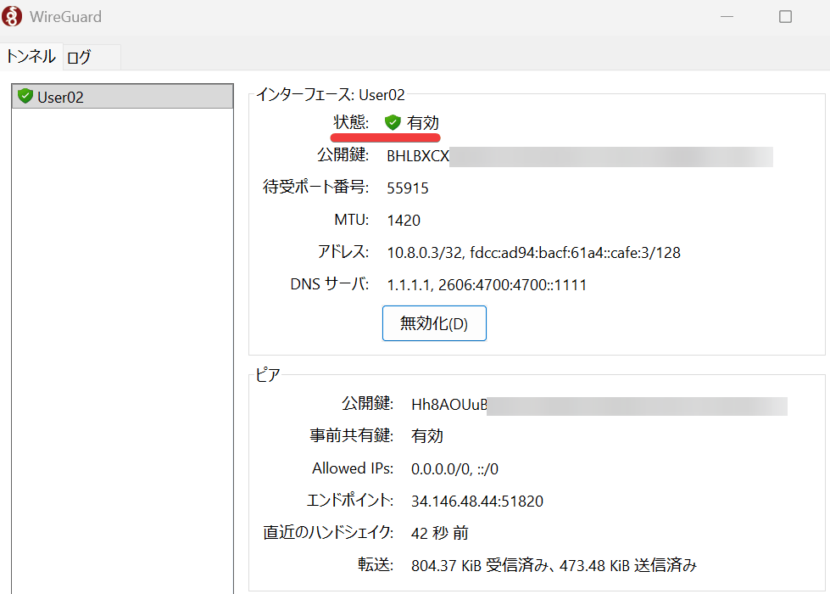Click the endpoint 34.146.48.44:51820 value
This screenshot has height=594, width=830.
click(x=477, y=502)
